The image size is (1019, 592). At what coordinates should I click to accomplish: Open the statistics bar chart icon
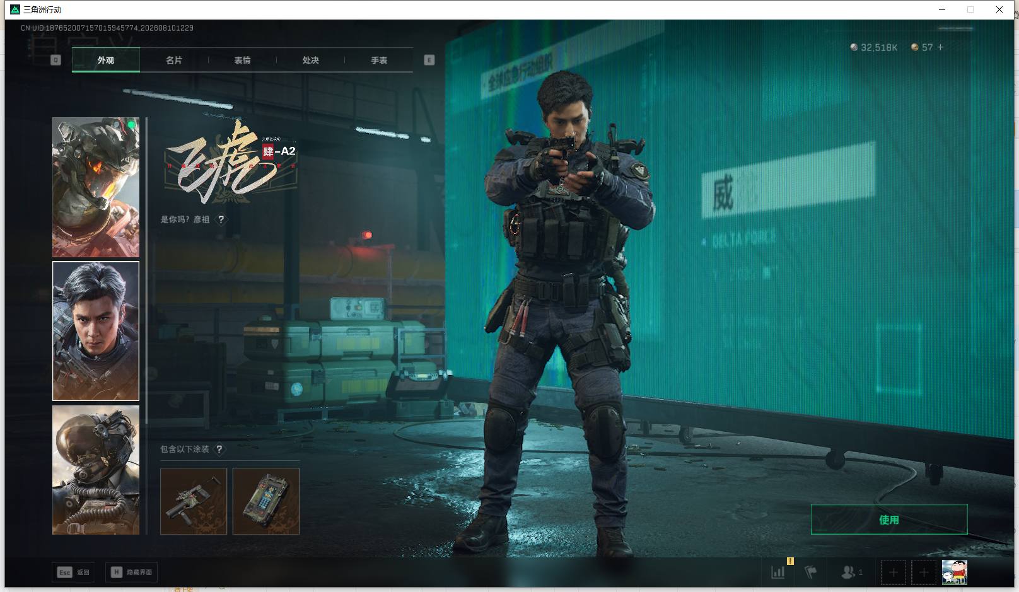[x=778, y=572]
